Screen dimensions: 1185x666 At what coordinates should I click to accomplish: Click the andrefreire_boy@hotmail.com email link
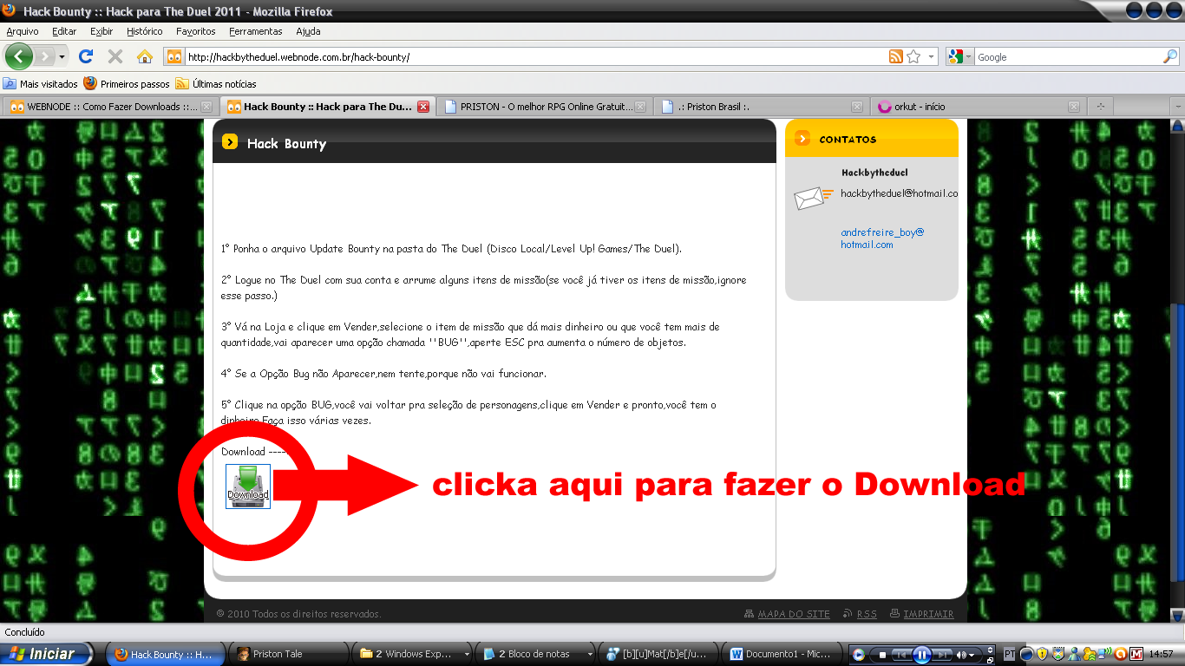point(881,238)
